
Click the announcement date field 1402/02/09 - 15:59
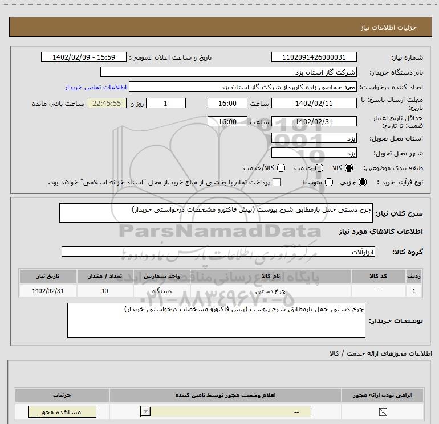click(x=84, y=57)
